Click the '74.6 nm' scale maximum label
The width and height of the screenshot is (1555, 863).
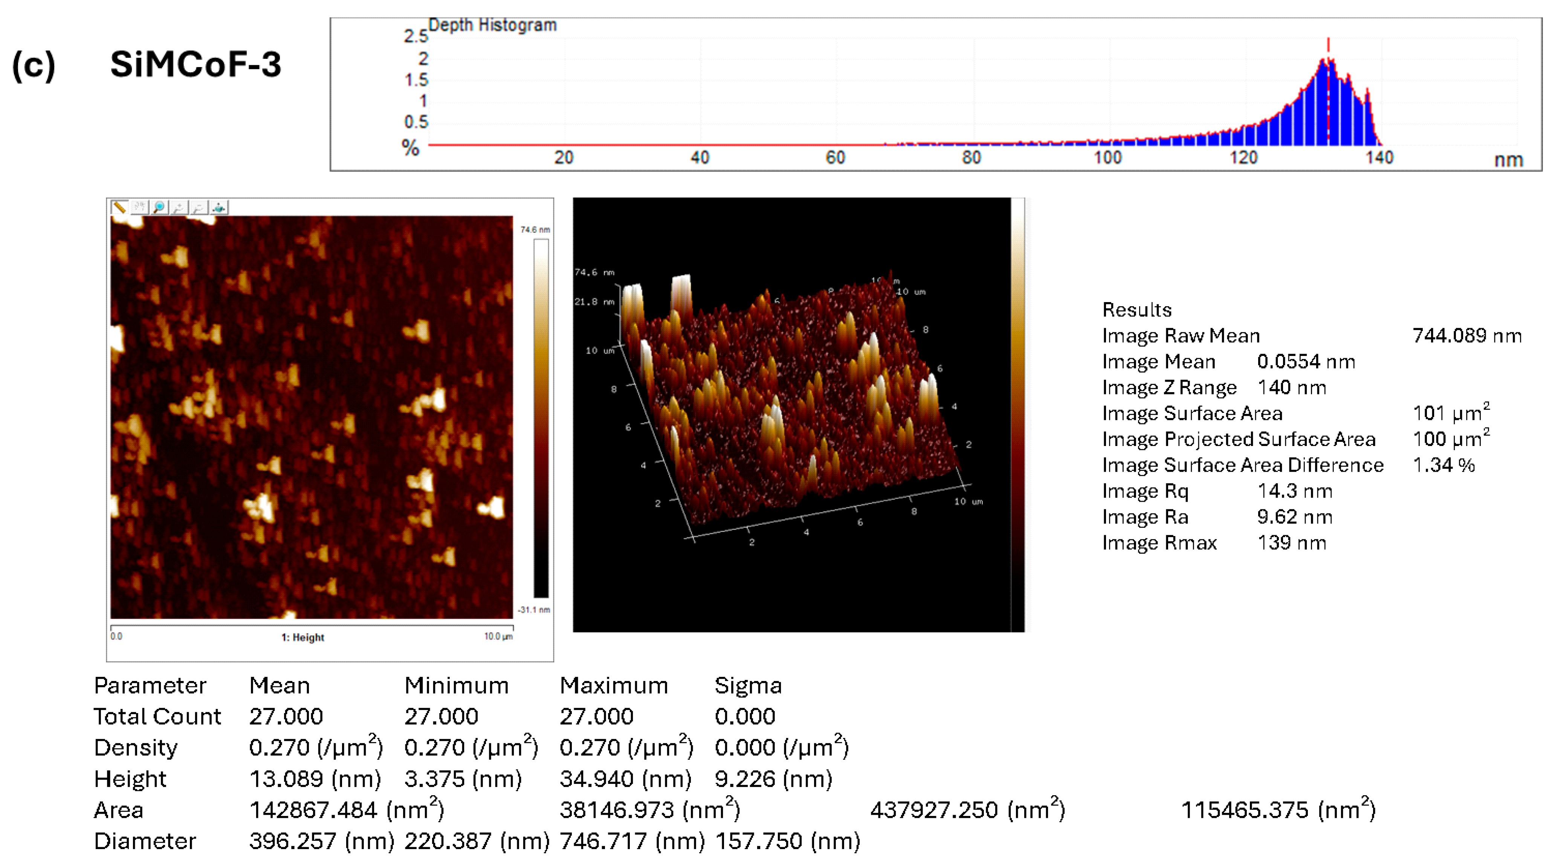coord(535,230)
